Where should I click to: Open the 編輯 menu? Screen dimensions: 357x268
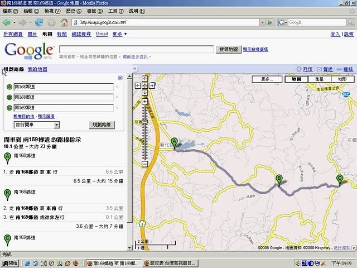tap(31, 11)
